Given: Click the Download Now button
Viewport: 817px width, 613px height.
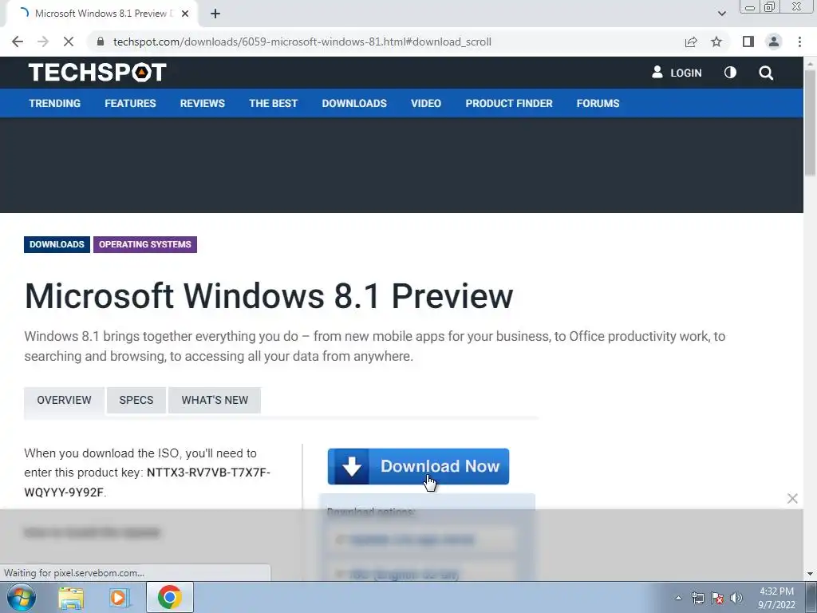Looking at the screenshot, I should click(x=418, y=466).
